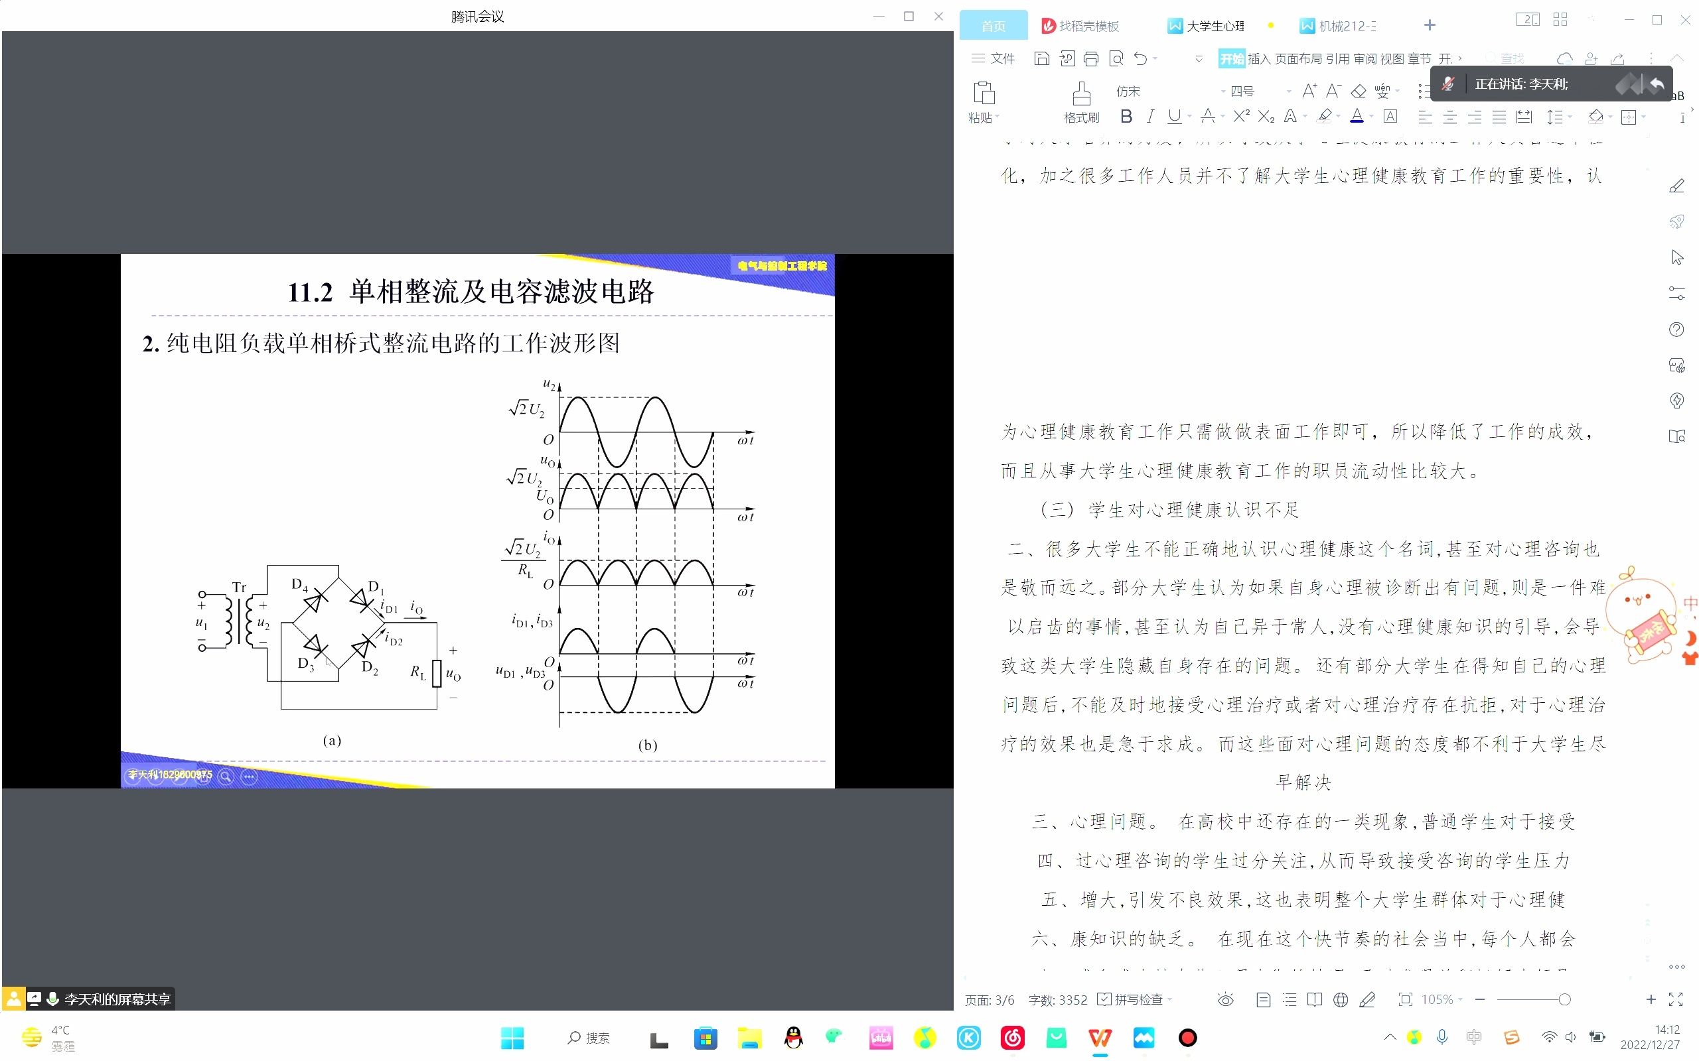Open help question icon in right sidebar
Image resolution: width=1699 pixels, height=1061 pixels.
pyautogui.click(x=1676, y=330)
